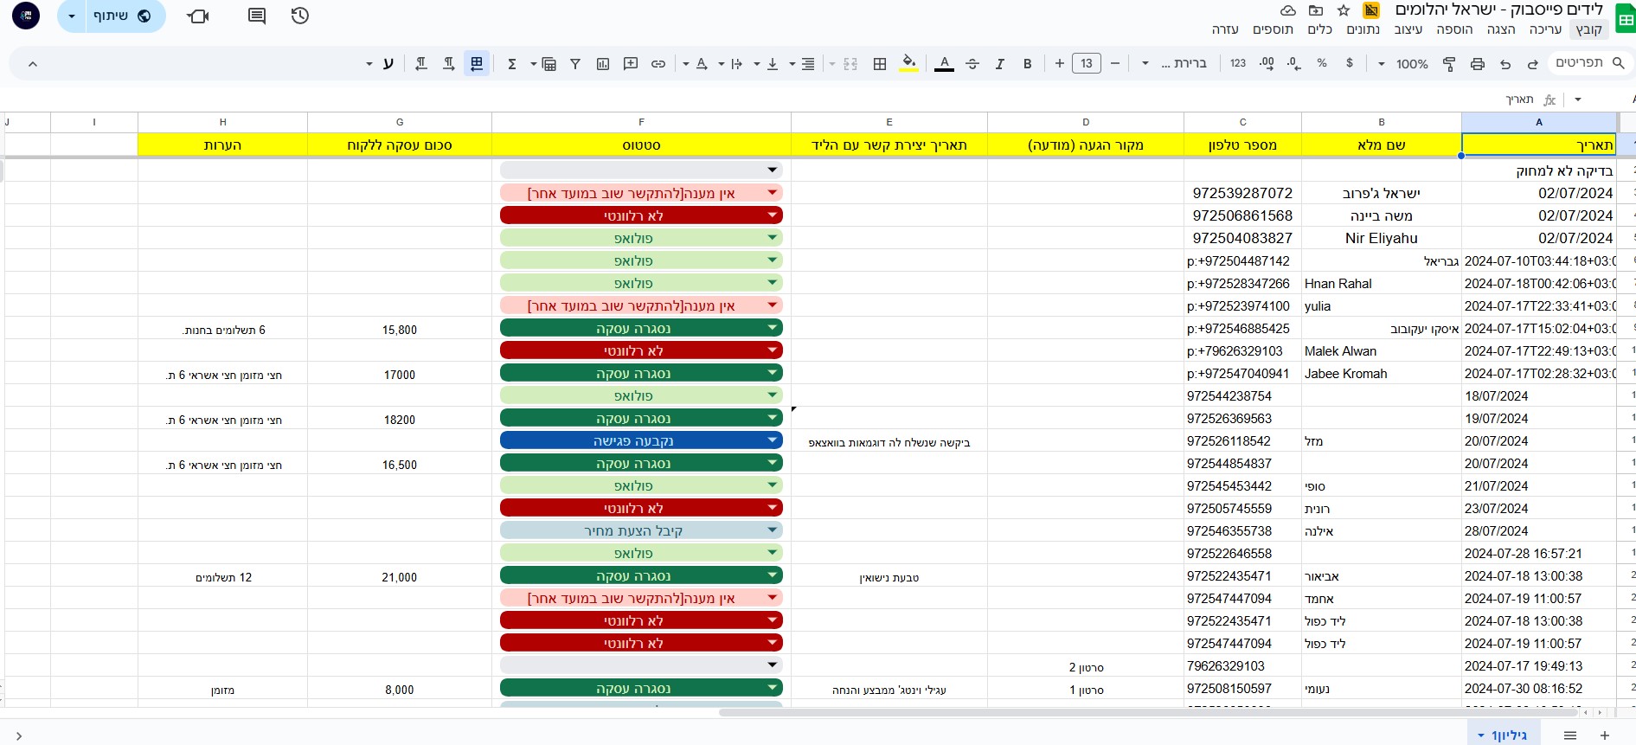
Task: Format the cell as percent
Action: point(1322,63)
